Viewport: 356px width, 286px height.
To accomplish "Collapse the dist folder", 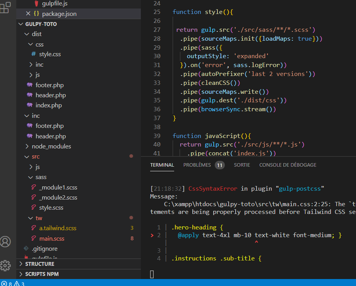I will pos(27,34).
